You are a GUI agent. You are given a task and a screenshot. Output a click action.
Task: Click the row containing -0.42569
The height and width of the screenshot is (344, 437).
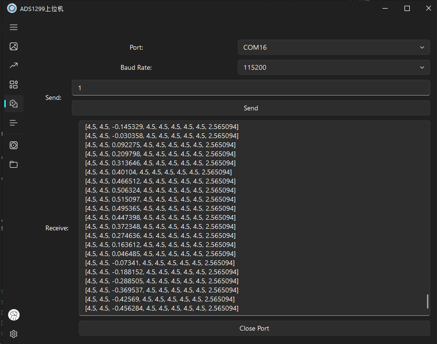(x=160, y=299)
